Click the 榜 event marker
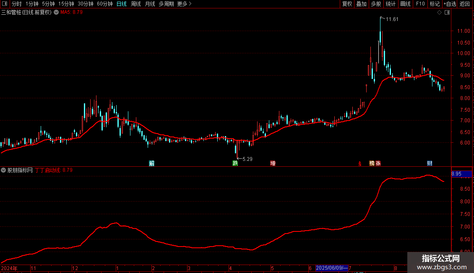Viewport: 474px width, 273px height. click(372, 163)
